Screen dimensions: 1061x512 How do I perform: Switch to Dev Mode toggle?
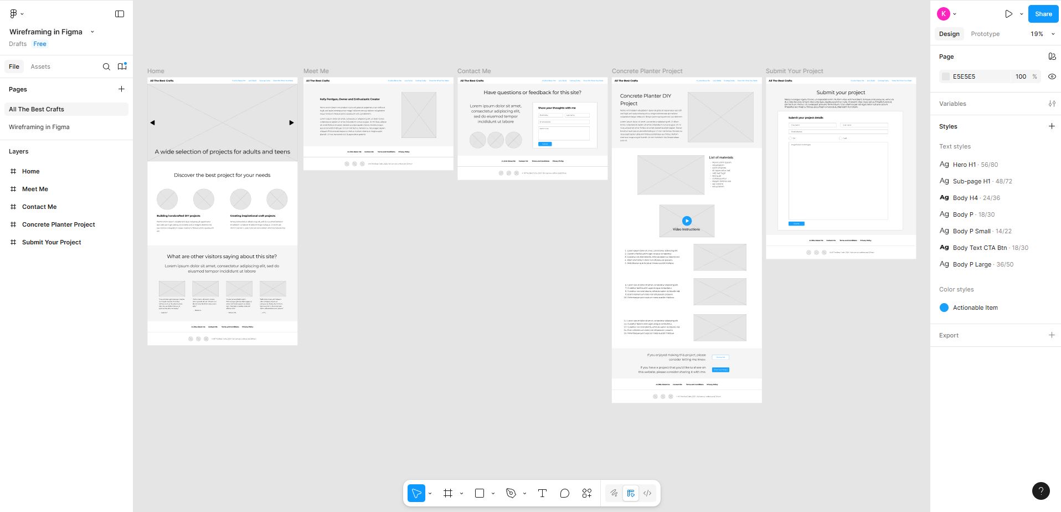(647, 493)
